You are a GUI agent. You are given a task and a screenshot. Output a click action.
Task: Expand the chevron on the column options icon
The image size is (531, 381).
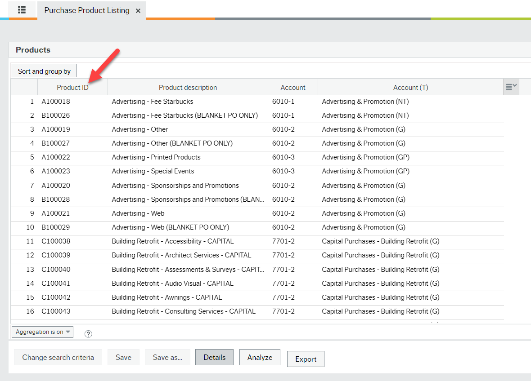(514, 87)
